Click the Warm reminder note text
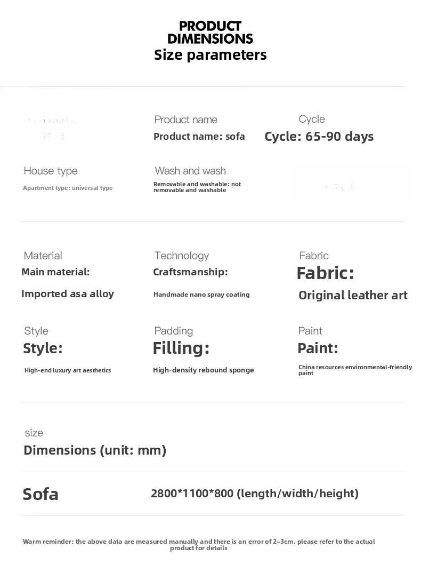 click(199, 544)
